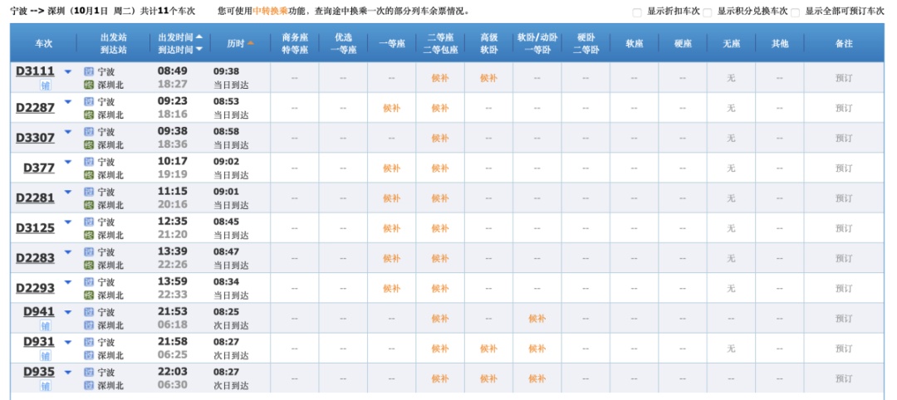
Task: Expand stop details arrow for D931
Action: [68, 342]
